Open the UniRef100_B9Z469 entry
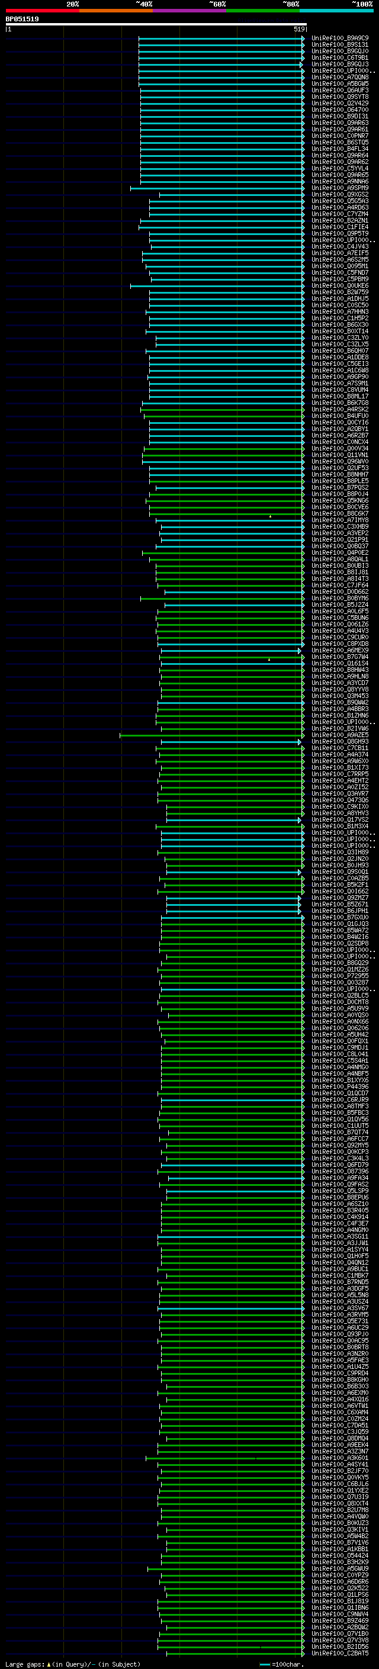The height and width of the screenshot is (1669, 379). [x=340, y=1620]
